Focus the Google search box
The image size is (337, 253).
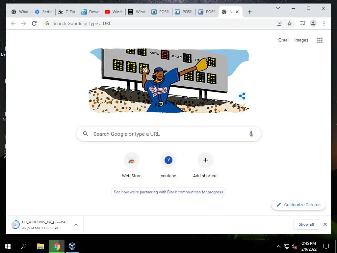coord(168,134)
